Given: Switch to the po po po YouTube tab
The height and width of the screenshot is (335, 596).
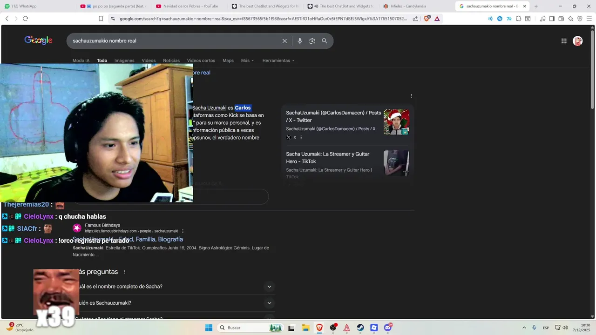Looking at the screenshot, I should (115, 6).
